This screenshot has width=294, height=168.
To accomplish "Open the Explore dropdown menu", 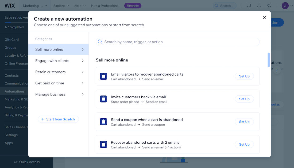I will click(x=61, y=6).
